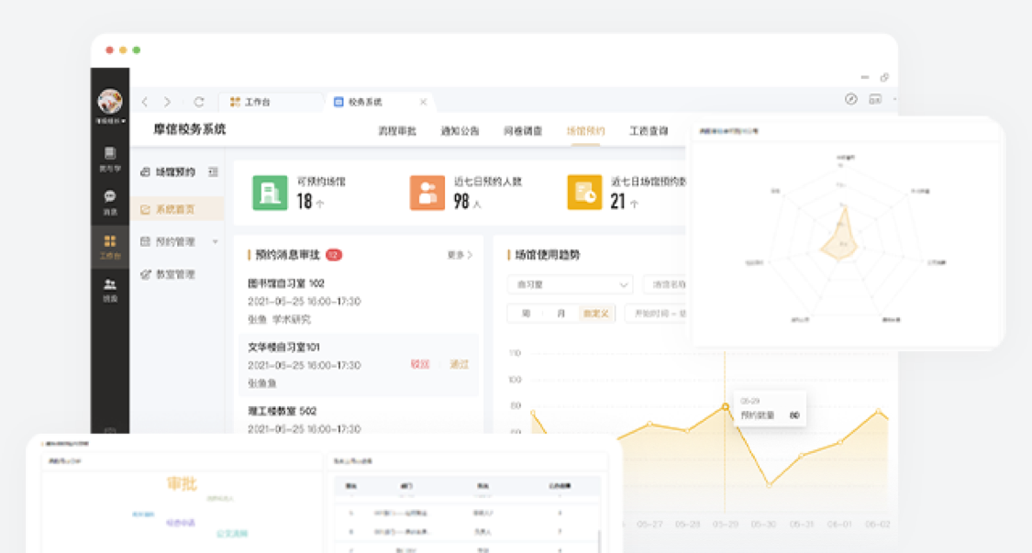Click the restore window icon at top right
The image size is (1032, 553).
point(884,78)
